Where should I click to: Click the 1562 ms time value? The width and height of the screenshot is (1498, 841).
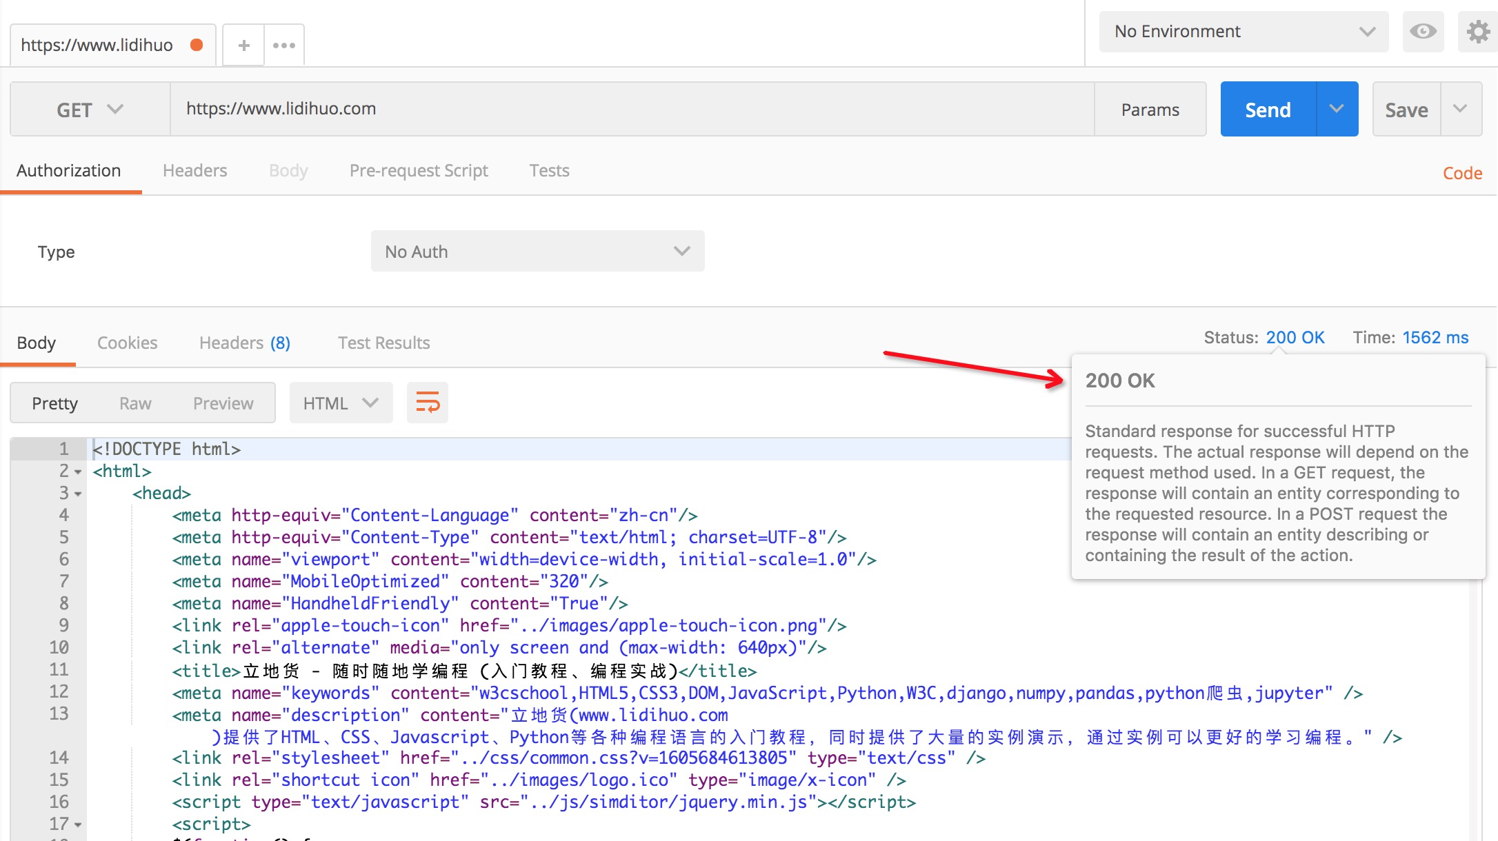(1435, 337)
